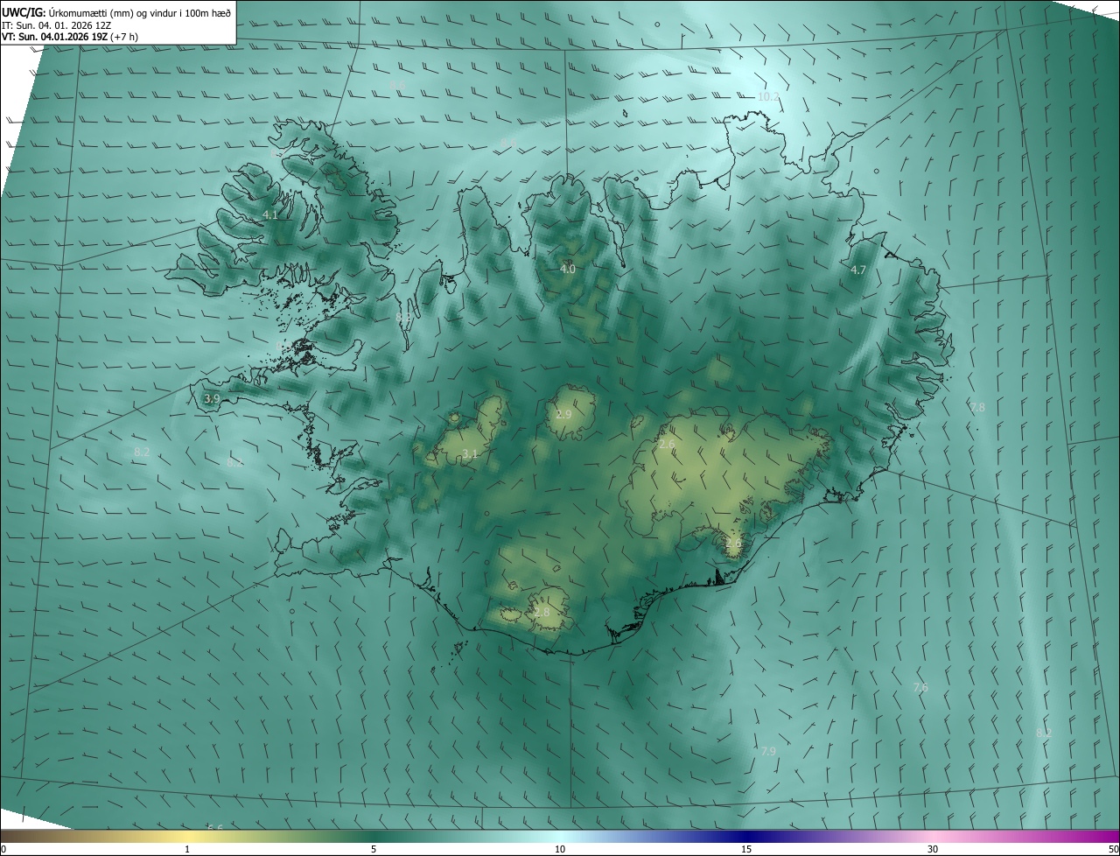
Task: Click the 30 tick on color scale
Action: pyautogui.click(x=933, y=849)
